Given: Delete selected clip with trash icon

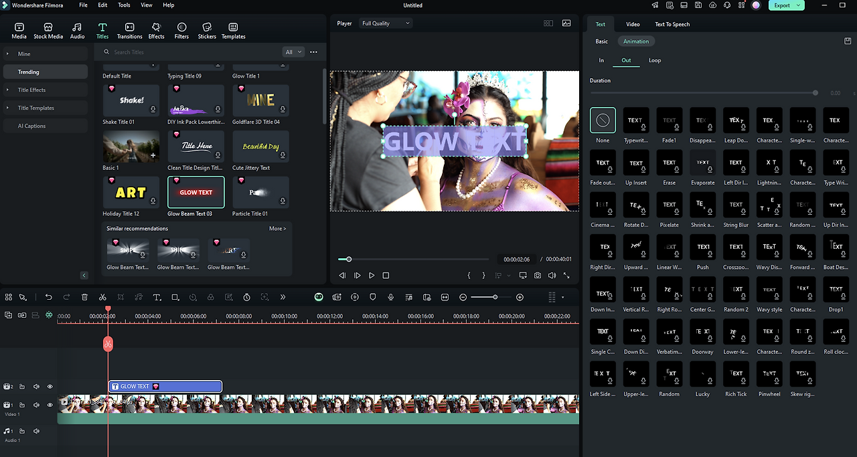Looking at the screenshot, I should tap(84, 297).
